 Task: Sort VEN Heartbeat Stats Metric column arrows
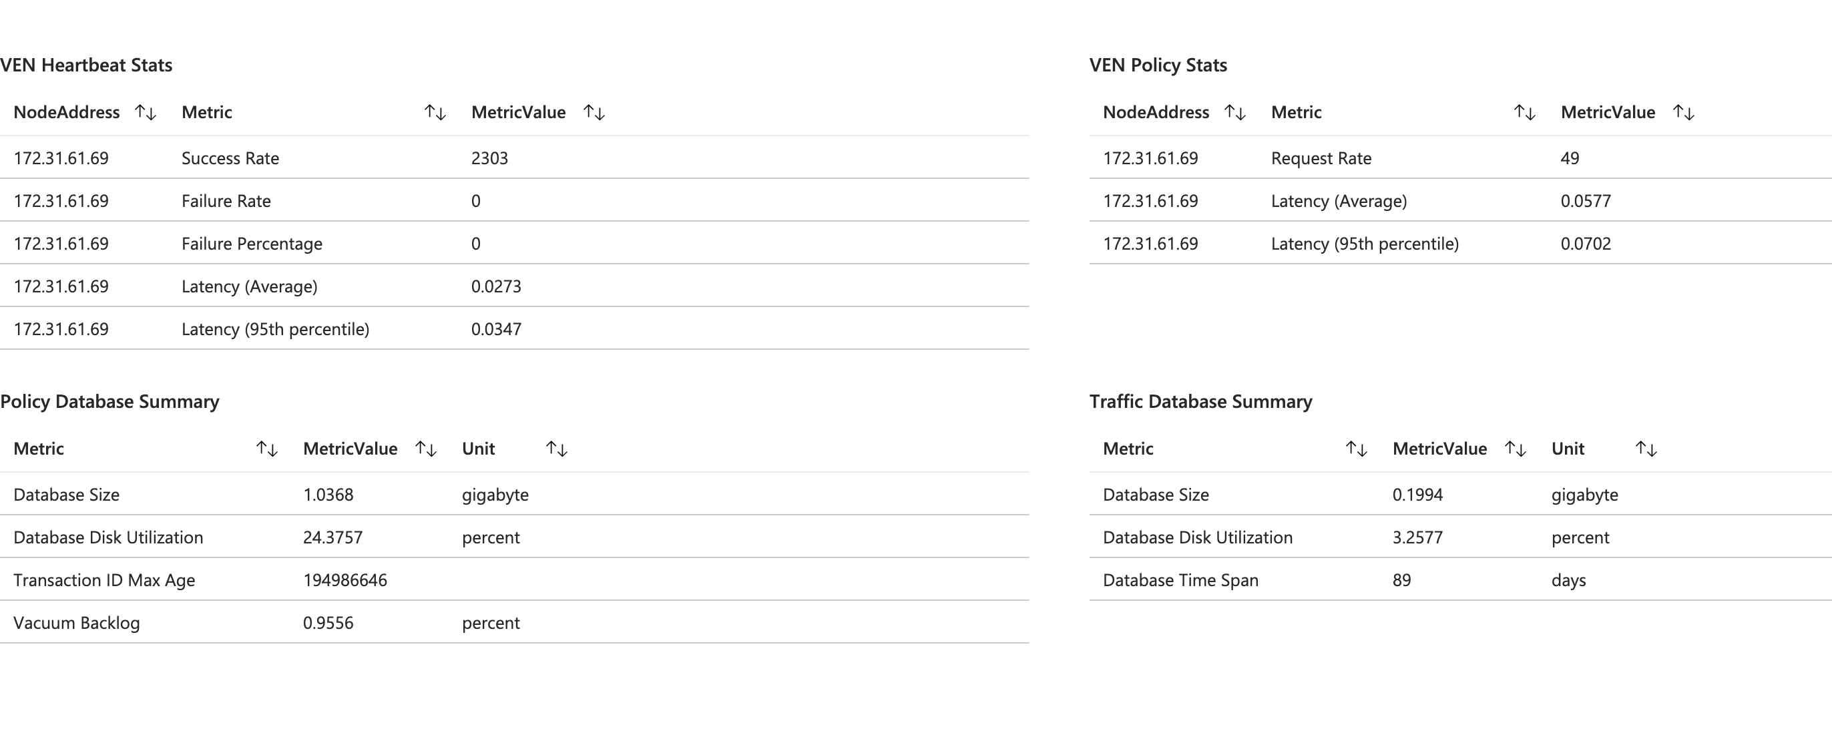(x=435, y=112)
